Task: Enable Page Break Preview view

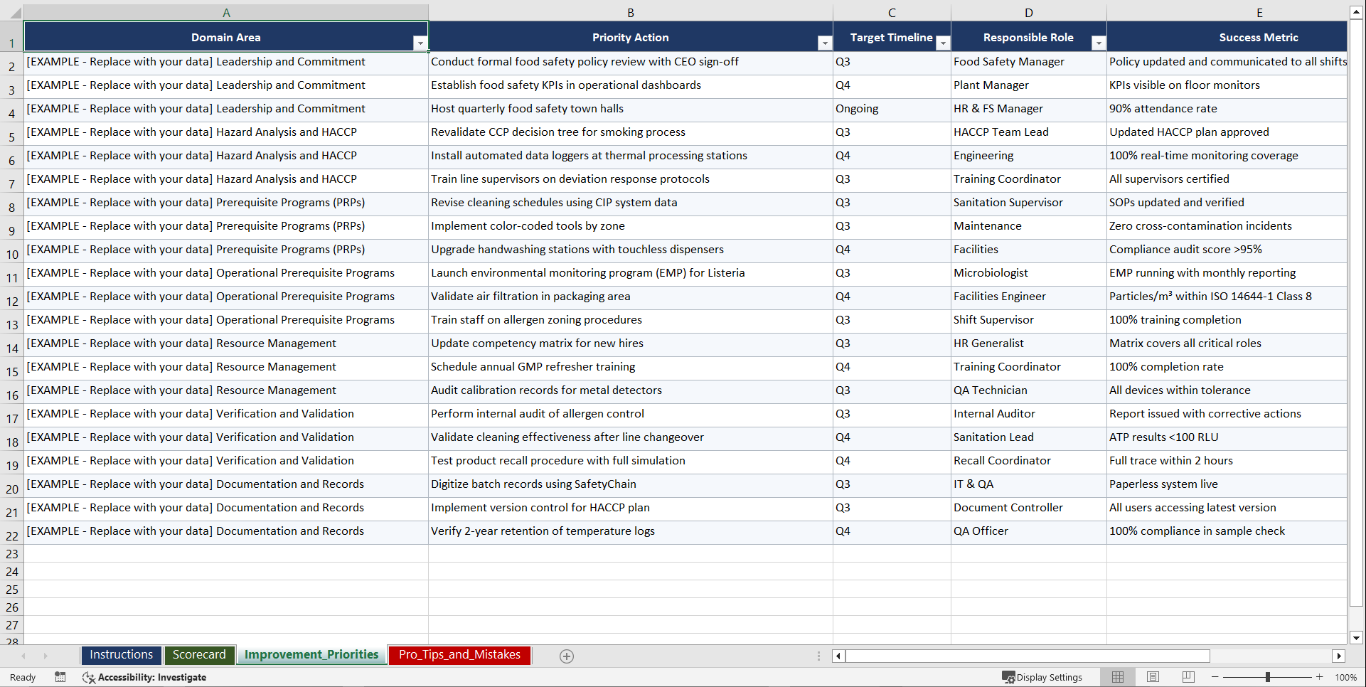Action: pyautogui.click(x=1188, y=677)
